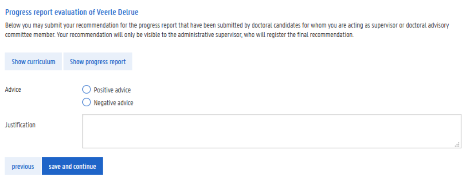Choose the Negative advice radio button
The height and width of the screenshot is (187, 470).
click(86, 103)
